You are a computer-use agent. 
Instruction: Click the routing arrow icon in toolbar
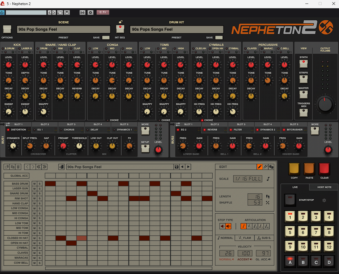(82, 12)
